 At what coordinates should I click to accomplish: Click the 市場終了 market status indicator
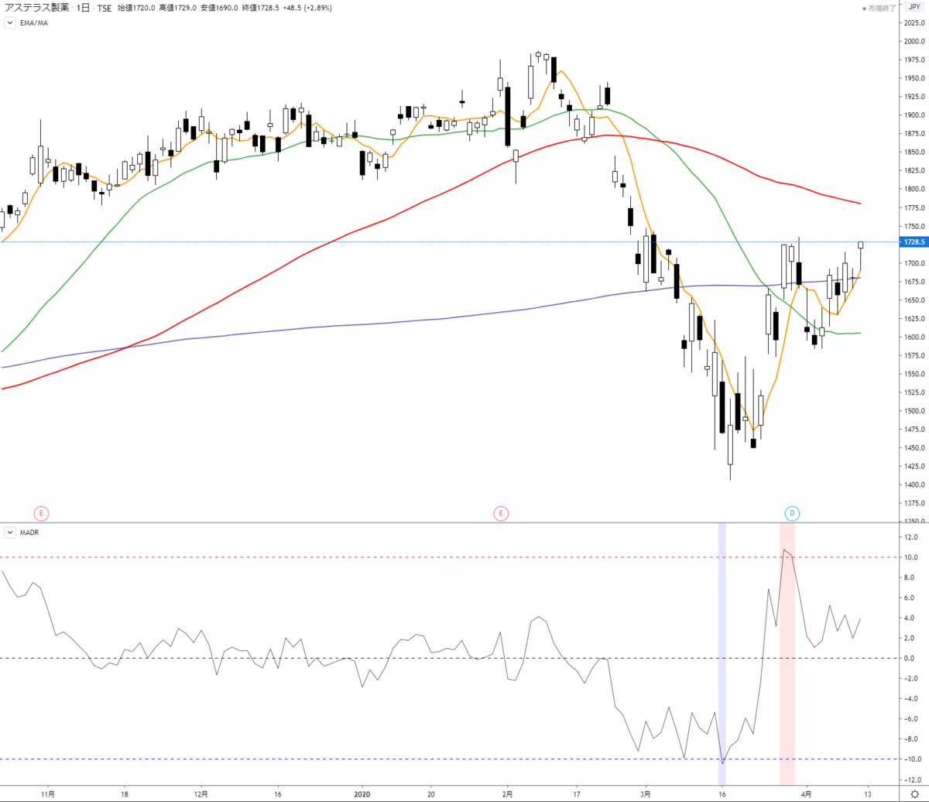tap(879, 8)
